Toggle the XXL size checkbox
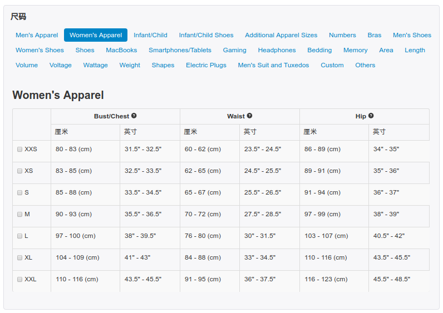Screen dimensions: 443x313 pos(20,280)
